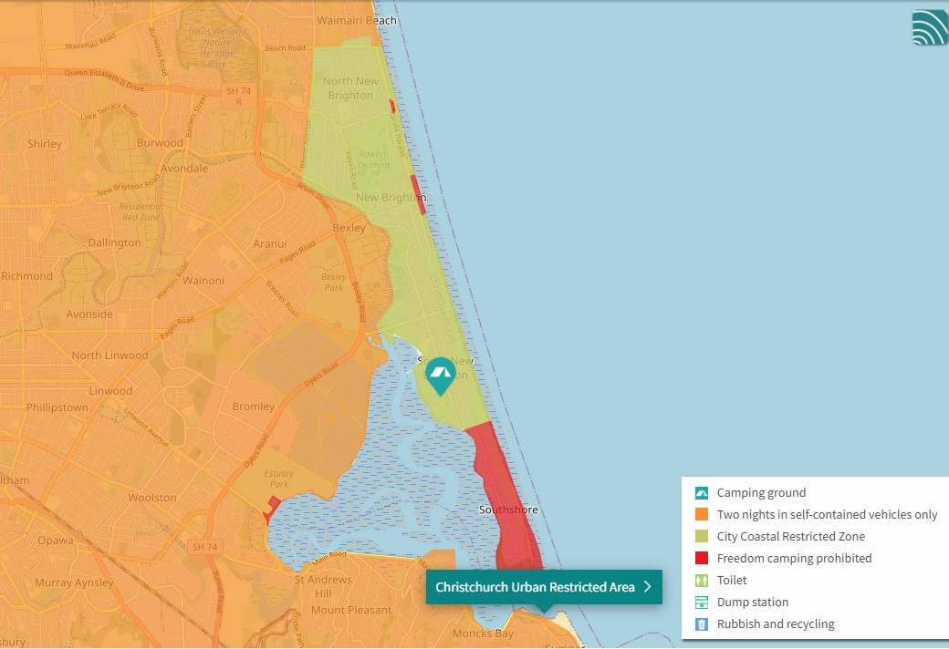Click the Dump station legend icon
Viewport: 949px width, 649px height.
coord(702,603)
